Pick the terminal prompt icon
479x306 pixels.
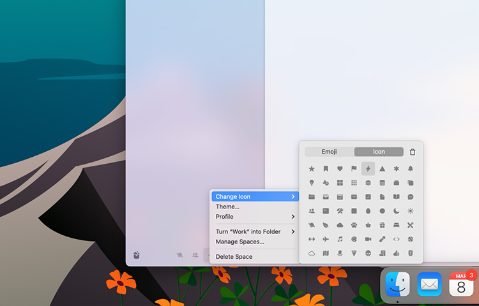[x=326, y=211]
